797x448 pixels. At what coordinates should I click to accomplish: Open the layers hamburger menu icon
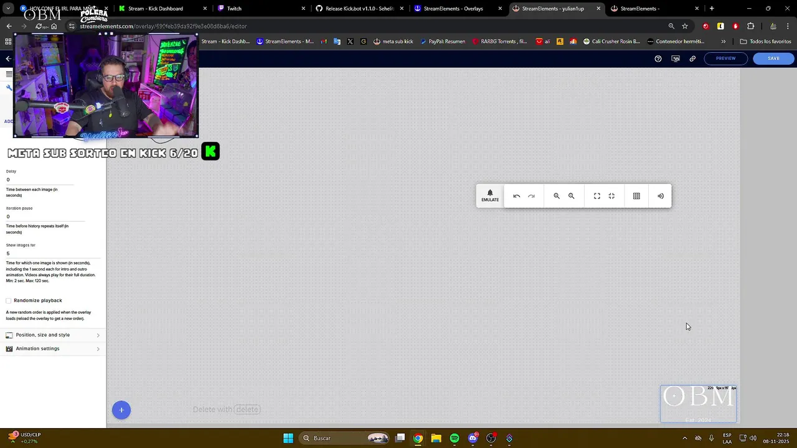click(x=9, y=74)
